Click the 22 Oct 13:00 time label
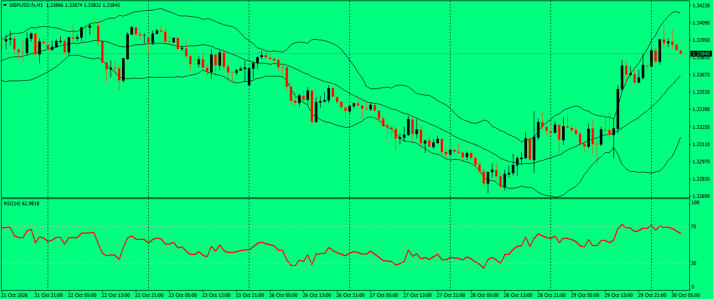This screenshot has height=299, width=714. (116, 295)
